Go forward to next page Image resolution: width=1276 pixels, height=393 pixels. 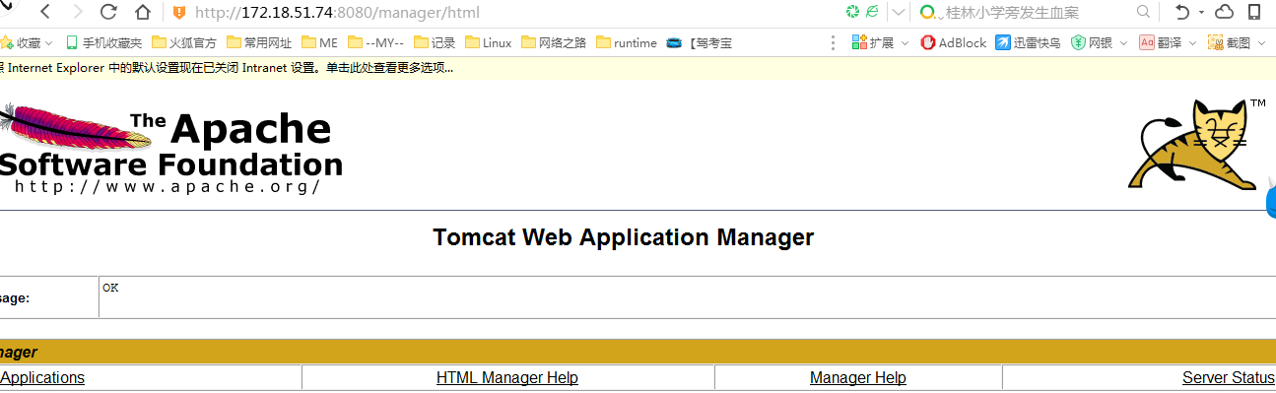click(x=77, y=13)
